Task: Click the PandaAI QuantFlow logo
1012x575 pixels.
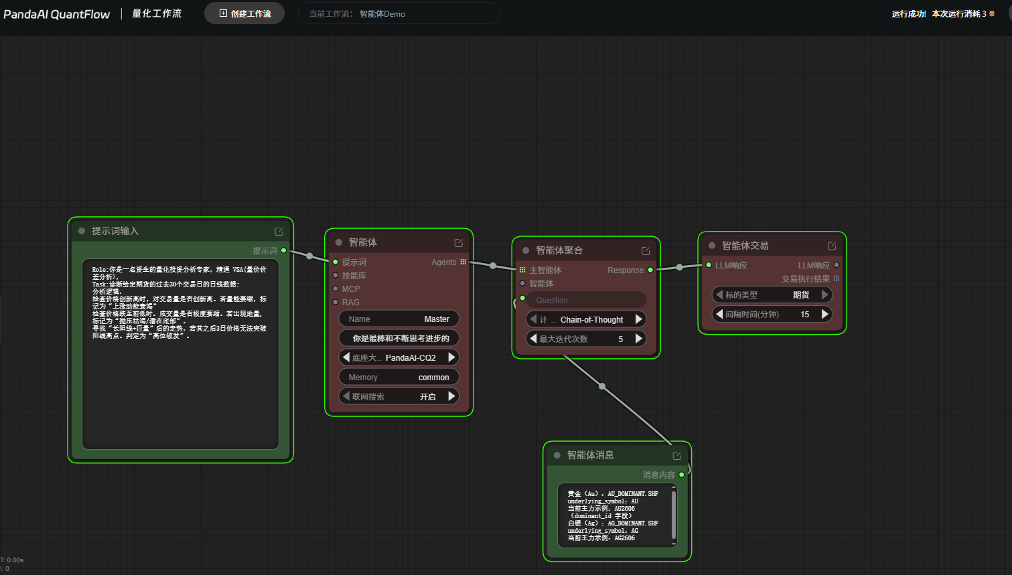Action: pyautogui.click(x=56, y=14)
